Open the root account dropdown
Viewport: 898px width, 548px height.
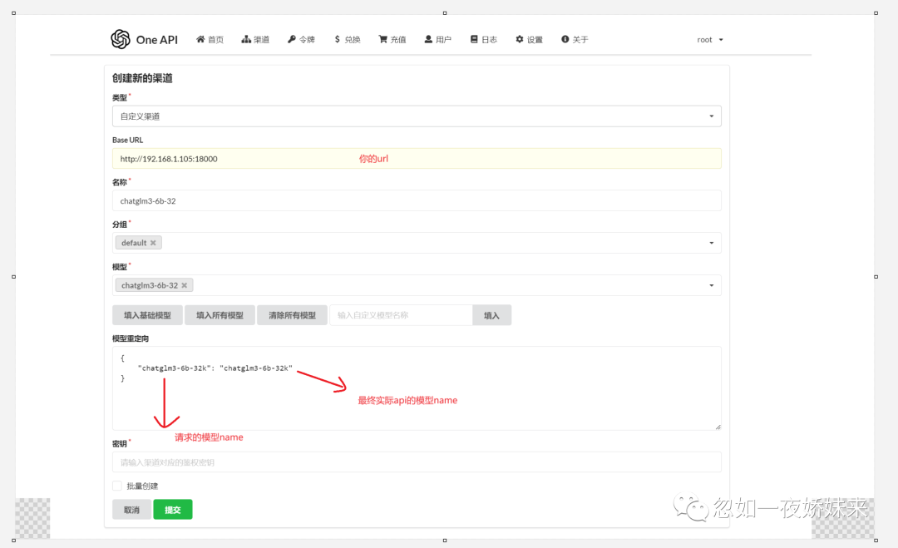pyautogui.click(x=708, y=39)
